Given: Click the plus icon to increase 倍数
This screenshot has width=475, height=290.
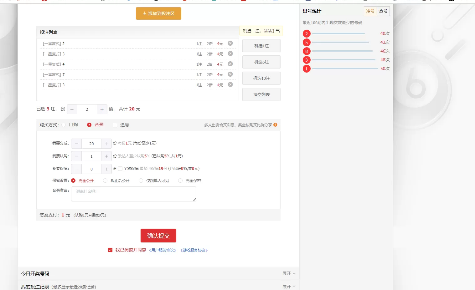Looking at the screenshot, I should tap(102, 109).
